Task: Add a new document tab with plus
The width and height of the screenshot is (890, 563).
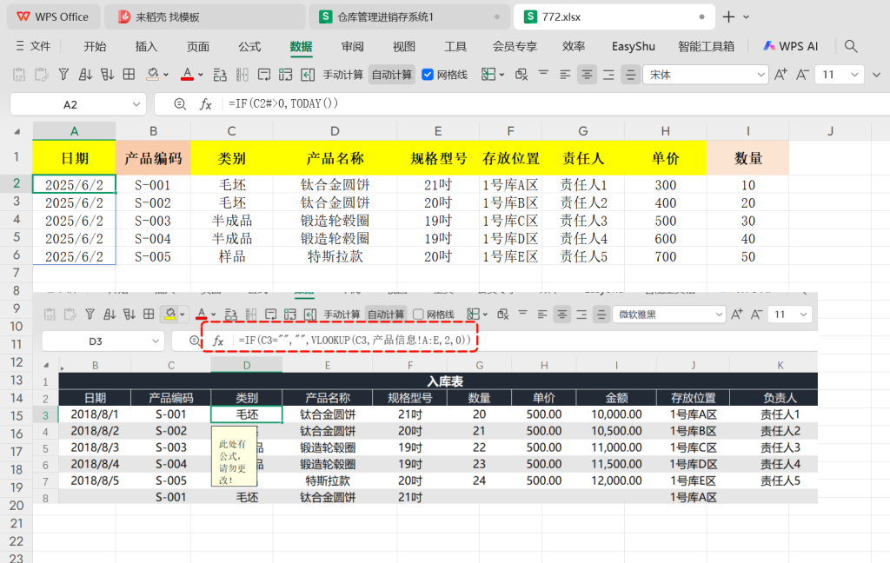Action: [728, 17]
